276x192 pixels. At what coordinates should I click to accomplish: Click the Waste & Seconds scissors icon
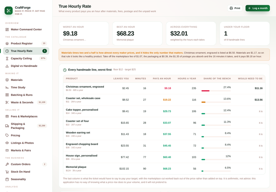pyautogui.click(x=7, y=102)
